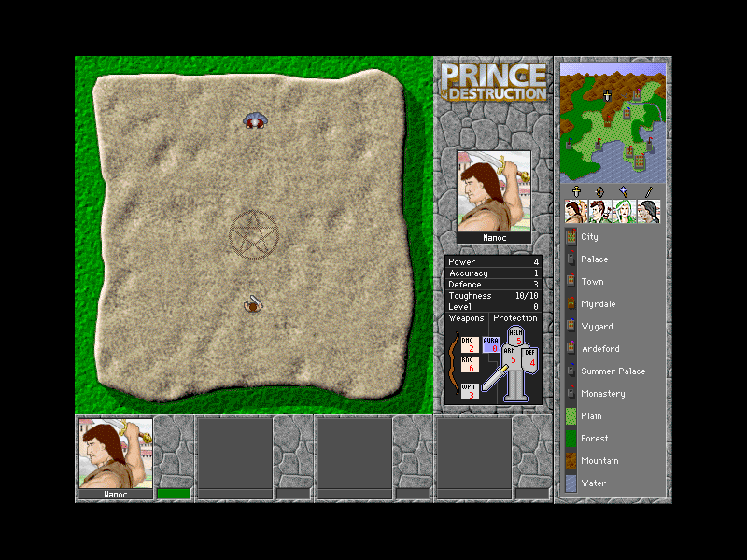747x560 pixels.
Task: Click the City legend icon
Action: (571, 237)
